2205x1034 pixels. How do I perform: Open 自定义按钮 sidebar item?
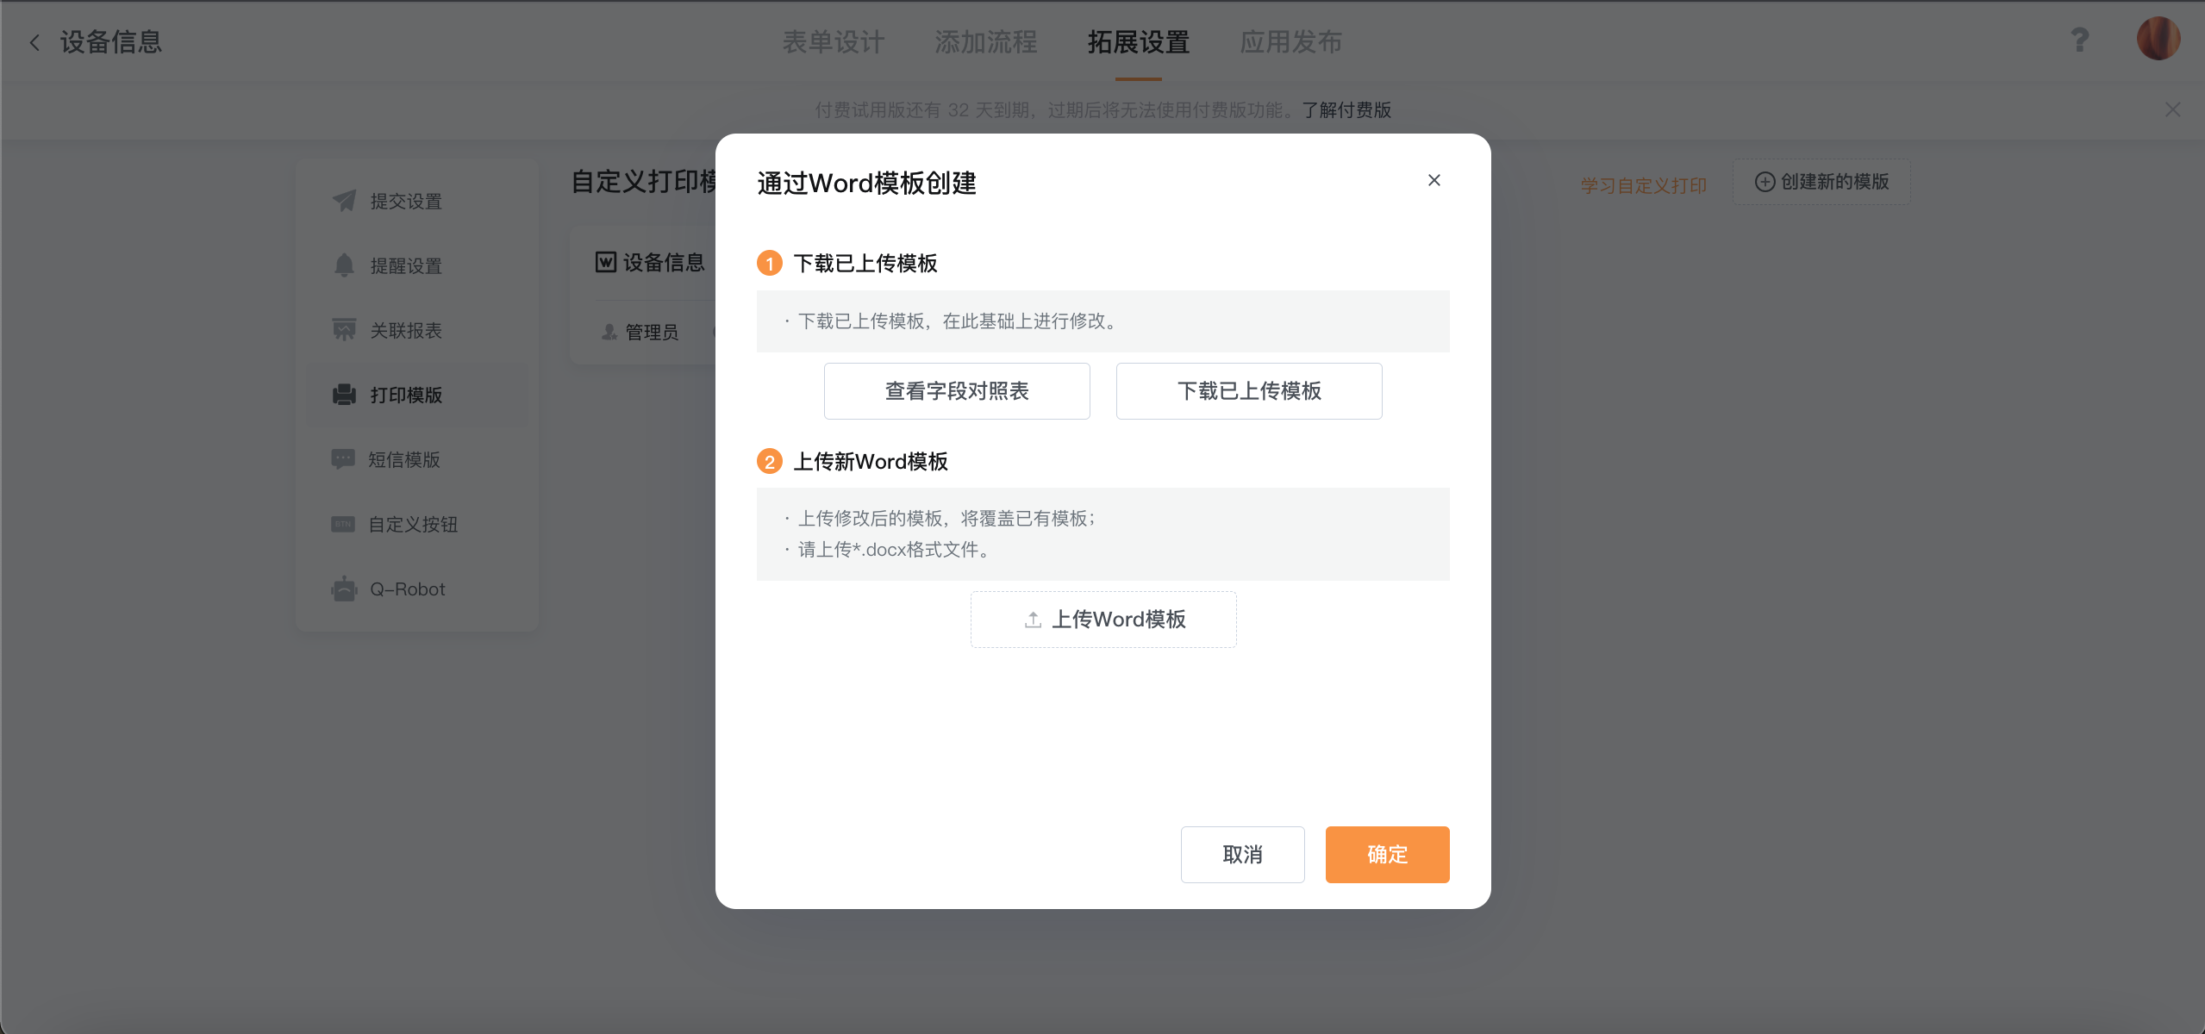pos(417,524)
